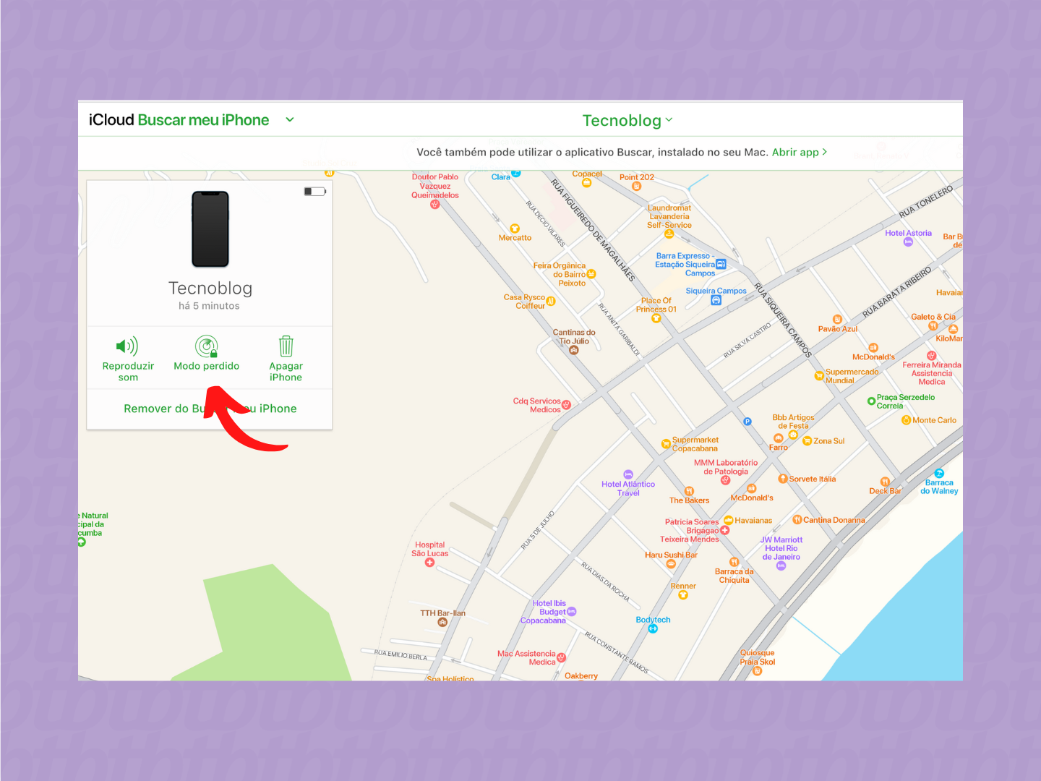Open the Abrir app link

(x=798, y=152)
